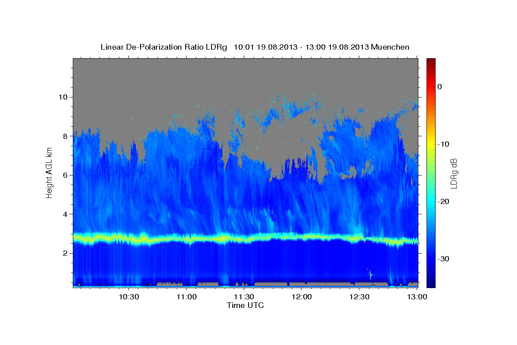Click the 'Height AGL km' axis label
Screen dimensions: 517x345
(50, 172)
